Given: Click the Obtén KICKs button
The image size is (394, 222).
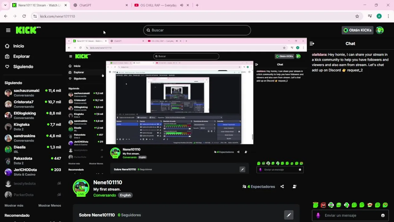Looking at the screenshot, I should click(357, 30).
